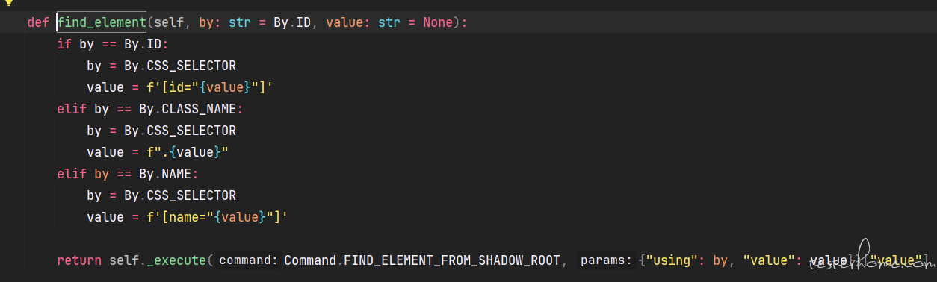Click the 'params:' parameter inlay hint
Viewport: 937px width, 282px height.
(x=607, y=261)
